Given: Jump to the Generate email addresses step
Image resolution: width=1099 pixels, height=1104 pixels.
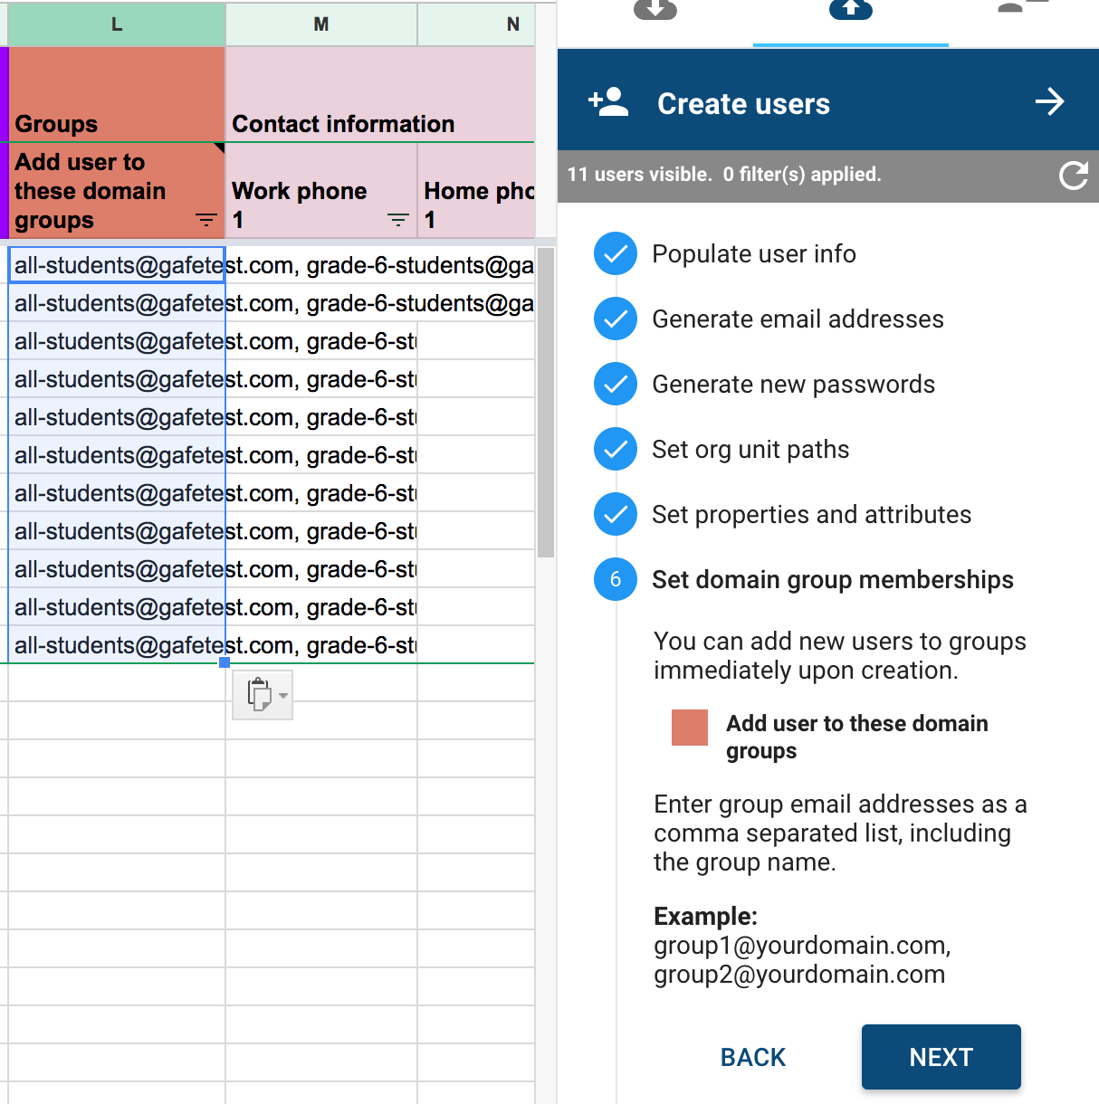Looking at the screenshot, I should 797,319.
